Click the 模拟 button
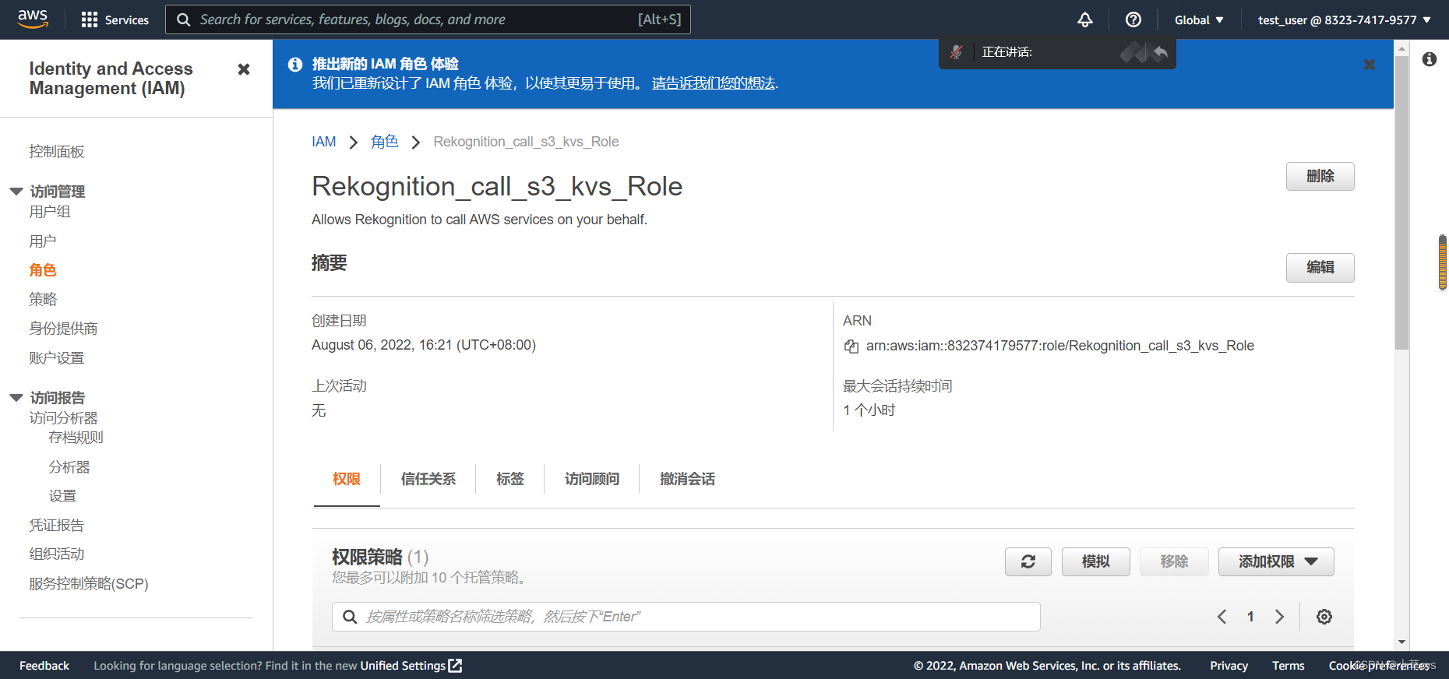Image resolution: width=1449 pixels, height=679 pixels. (1096, 561)
